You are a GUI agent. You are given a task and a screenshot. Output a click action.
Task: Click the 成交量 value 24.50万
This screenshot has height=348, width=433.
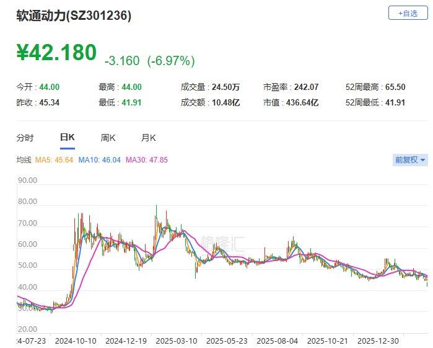point(225,87)
